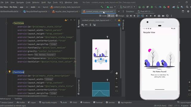Toggle vertical expand in design toolbar
Image resolution: width=191 pixels, height=107 pixels.
[90, 25]
